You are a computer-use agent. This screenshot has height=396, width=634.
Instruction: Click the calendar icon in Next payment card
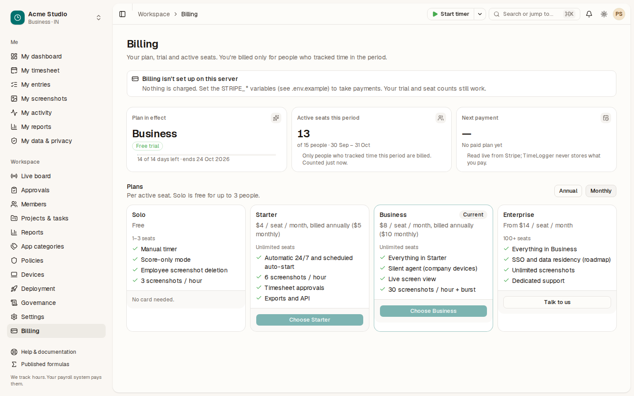[x=606, y=118]
